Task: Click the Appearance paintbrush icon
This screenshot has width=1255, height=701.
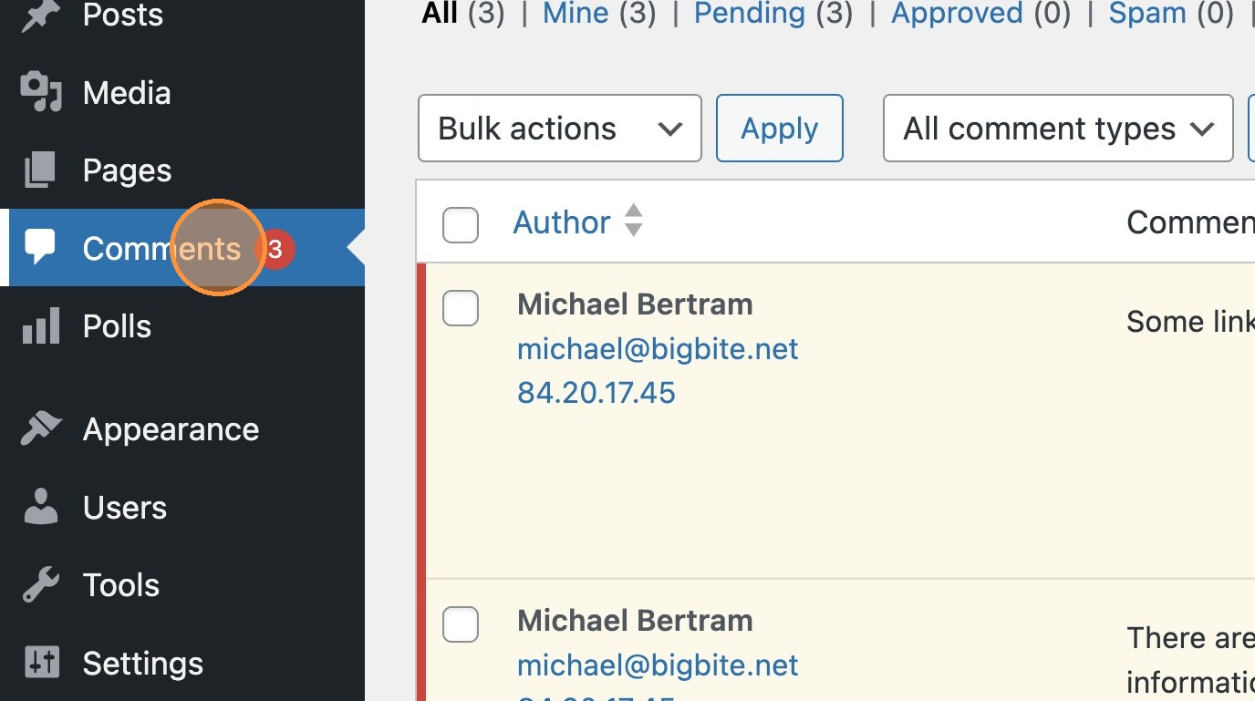Action: tap(40, 429)
